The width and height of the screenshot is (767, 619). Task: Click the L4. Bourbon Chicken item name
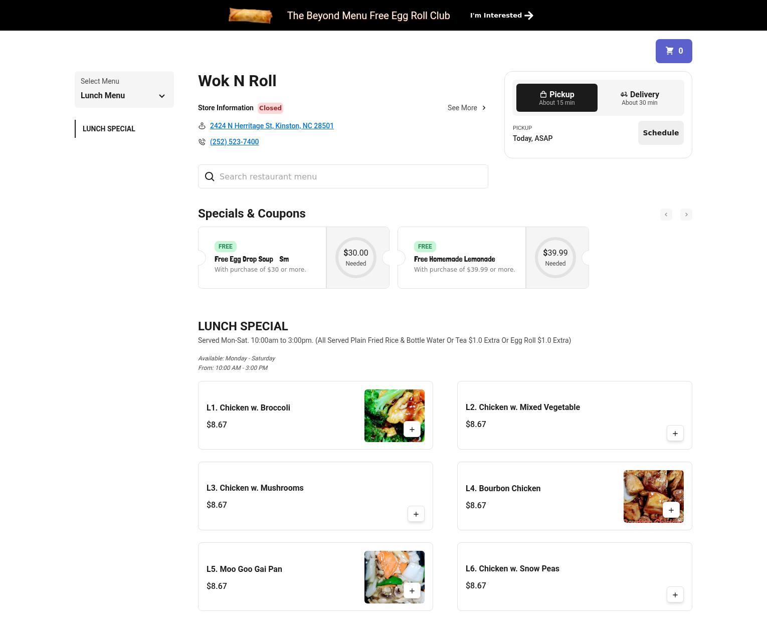[x=503, y=489]
